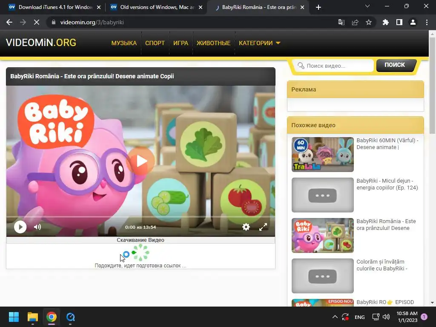Share this page via toolbar icon

point(355,22)
